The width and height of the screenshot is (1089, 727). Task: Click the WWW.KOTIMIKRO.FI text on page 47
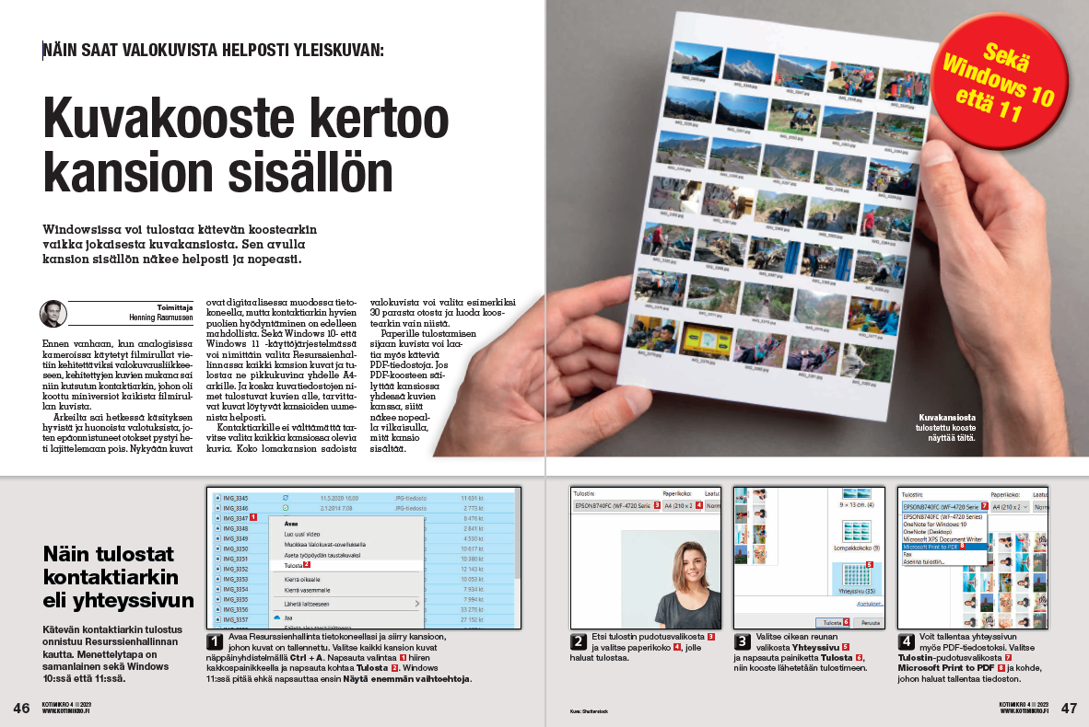[x=1025, y=711]
